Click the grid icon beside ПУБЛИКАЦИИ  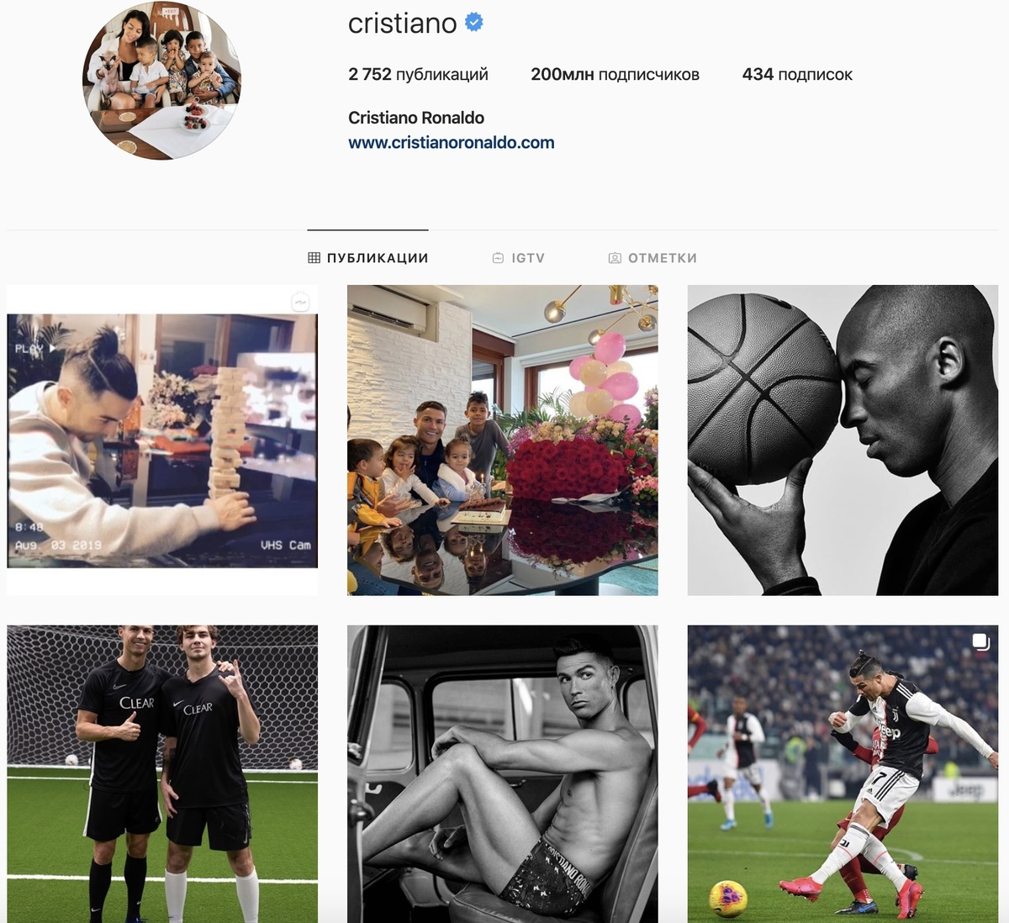click(x=314, y=258)
